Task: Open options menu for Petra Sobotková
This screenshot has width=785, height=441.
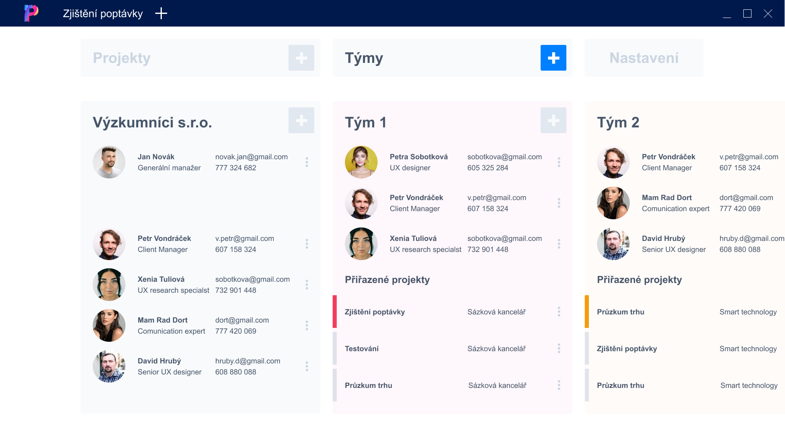Action: [559, 162]
